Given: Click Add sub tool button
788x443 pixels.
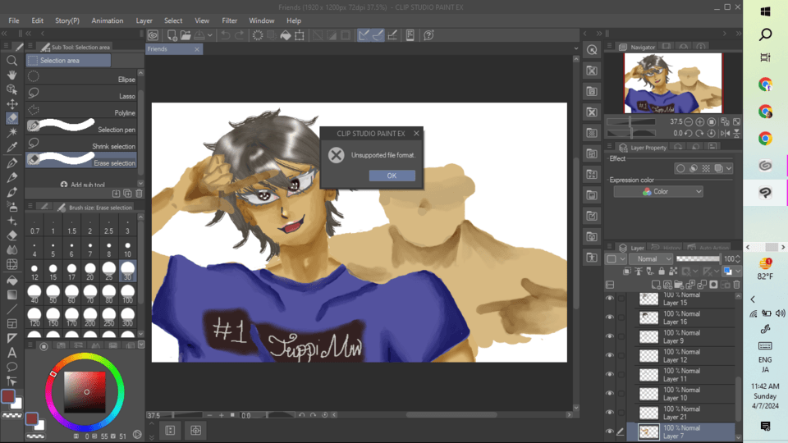Looking at the screenshot, I should (83, 185).
